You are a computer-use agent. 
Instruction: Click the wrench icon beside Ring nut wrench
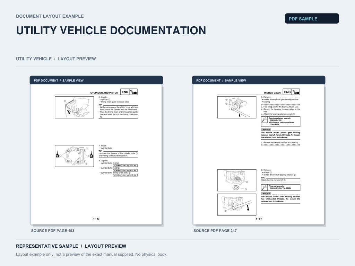point(264,187)
